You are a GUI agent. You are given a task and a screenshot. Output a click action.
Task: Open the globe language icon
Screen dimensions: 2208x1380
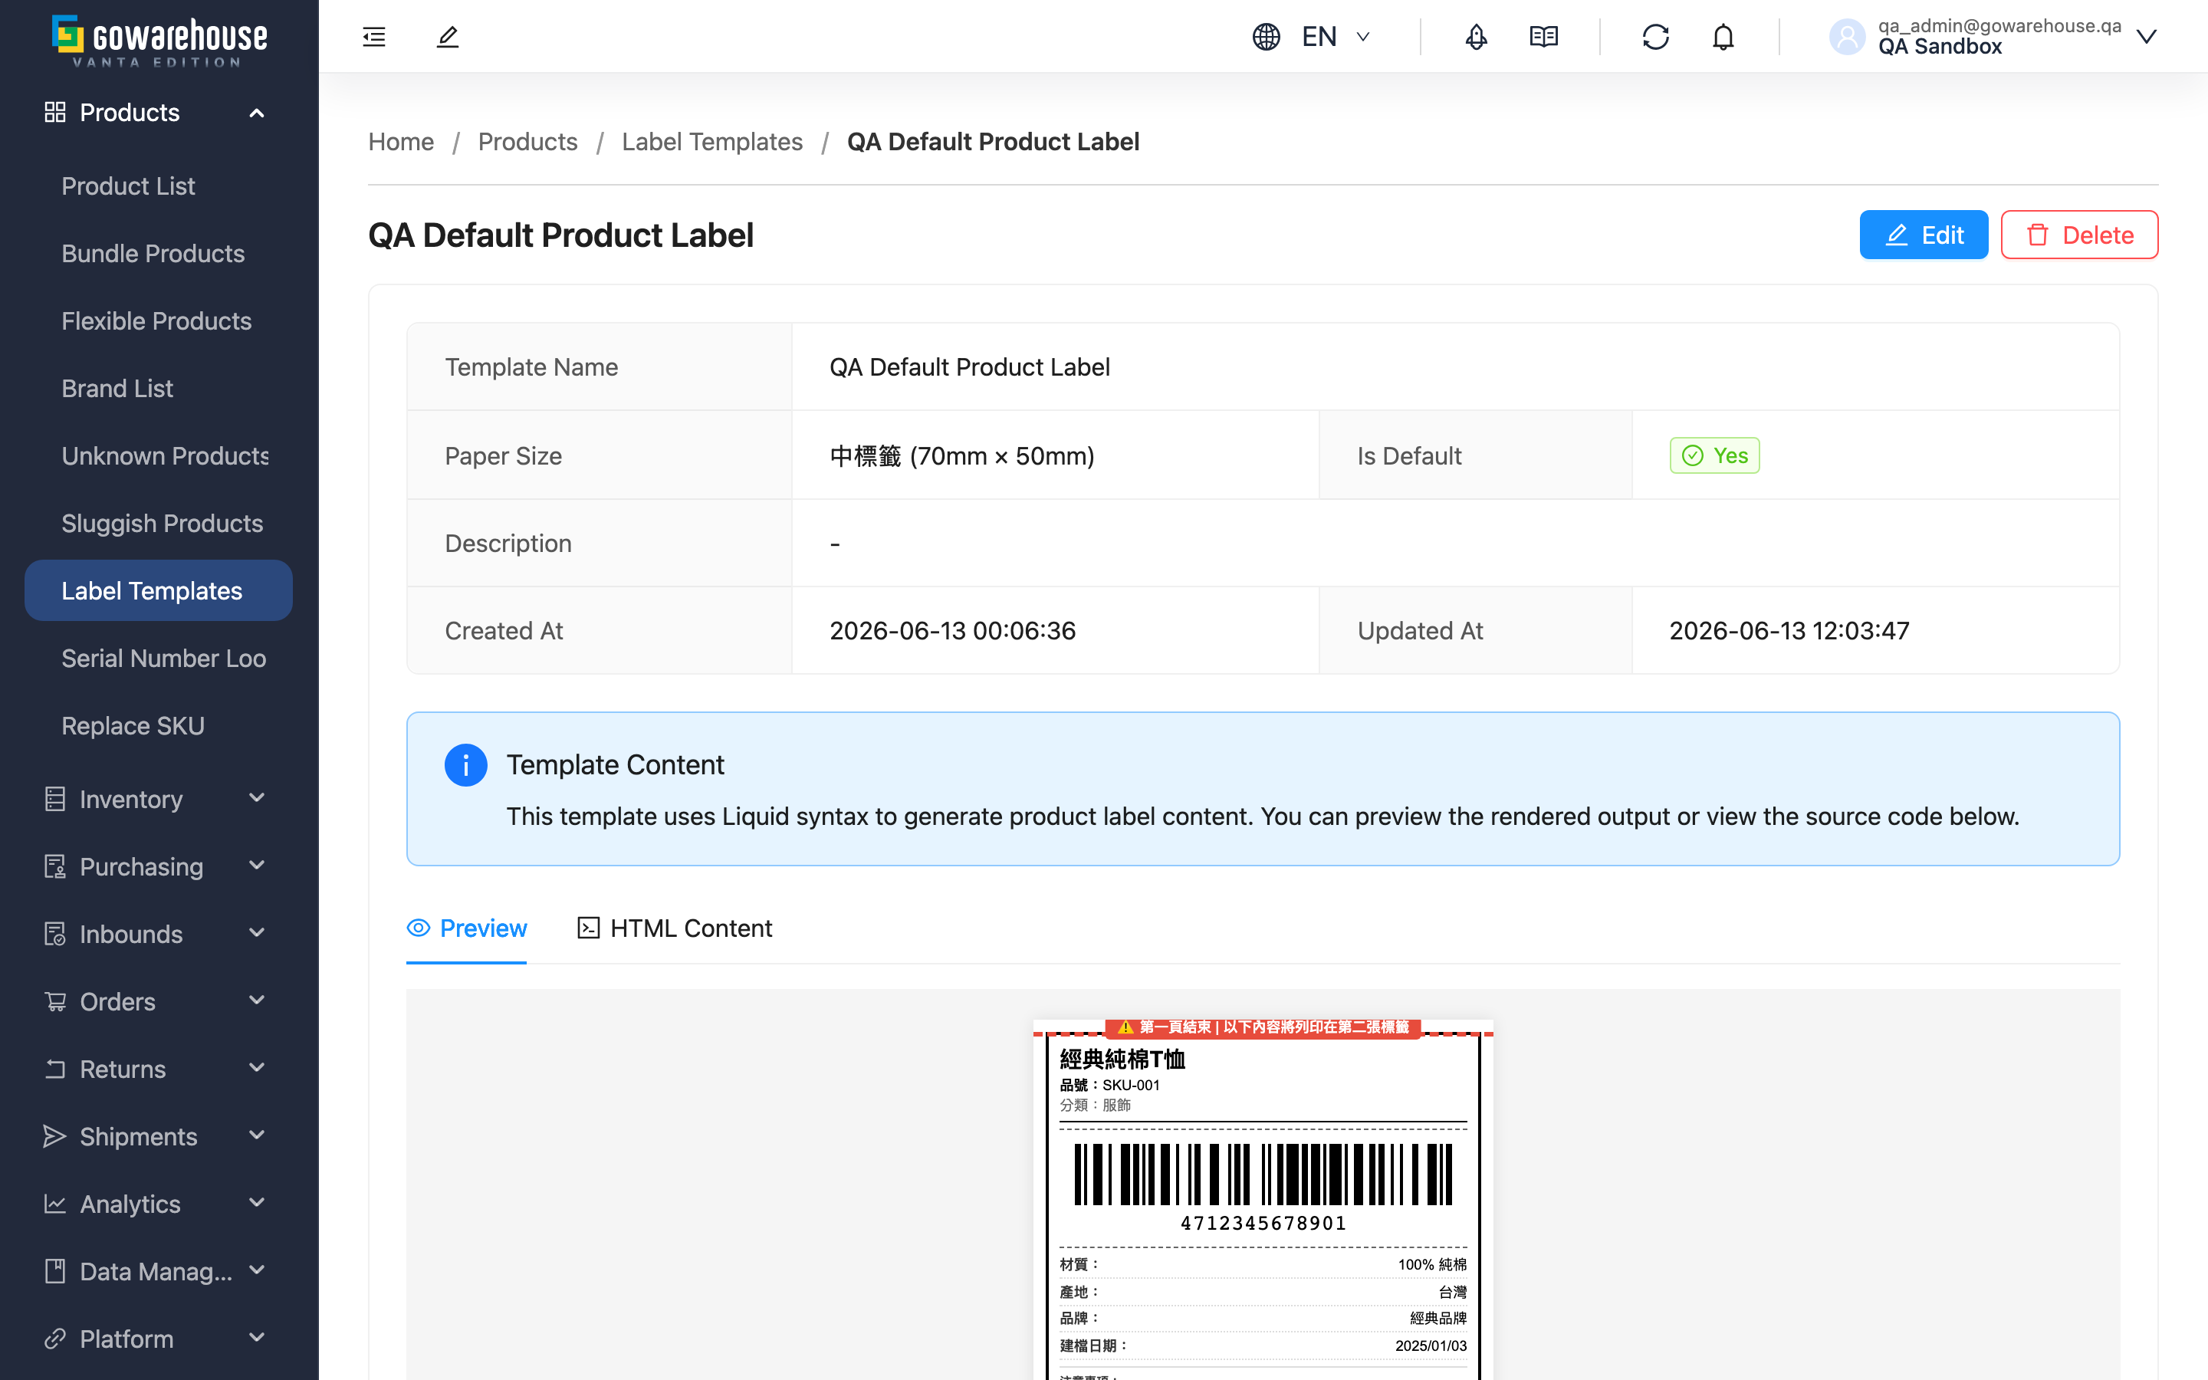tap(1267, 37)
